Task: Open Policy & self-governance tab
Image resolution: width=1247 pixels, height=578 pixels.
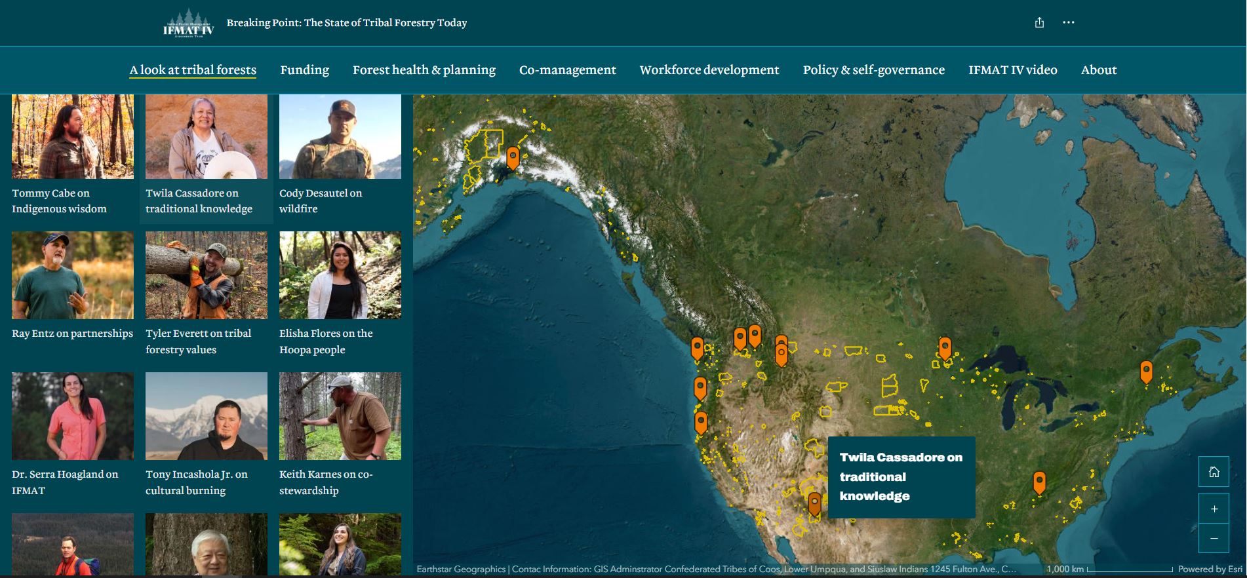Action: (874, 70)
